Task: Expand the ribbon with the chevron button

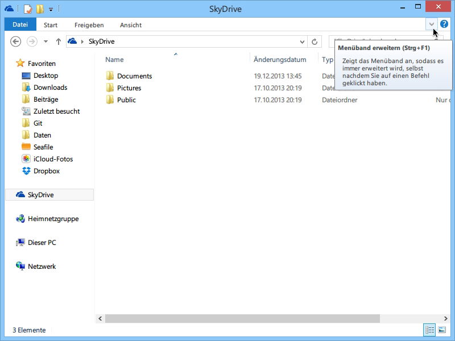Action: [x=432, y=24]
